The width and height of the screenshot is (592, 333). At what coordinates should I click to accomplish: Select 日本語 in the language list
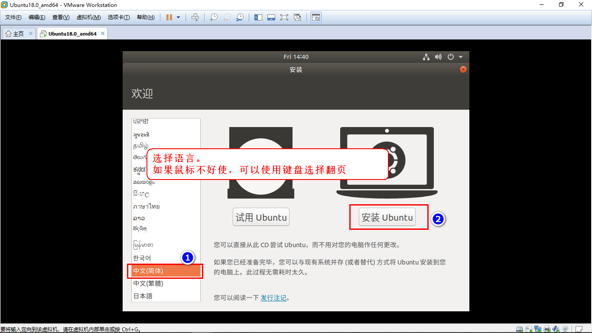point(166,296)
